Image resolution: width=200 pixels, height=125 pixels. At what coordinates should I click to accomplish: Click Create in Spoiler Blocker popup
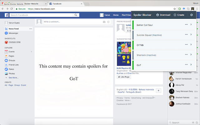(x=179, y=15)
